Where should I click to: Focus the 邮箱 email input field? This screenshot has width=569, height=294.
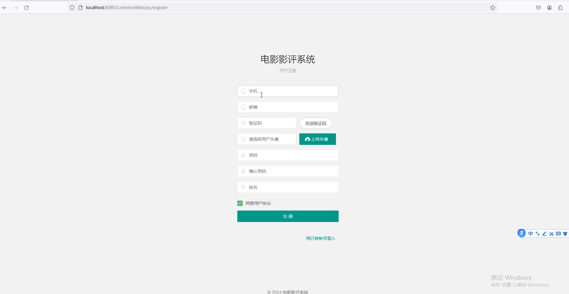[288, 107]
